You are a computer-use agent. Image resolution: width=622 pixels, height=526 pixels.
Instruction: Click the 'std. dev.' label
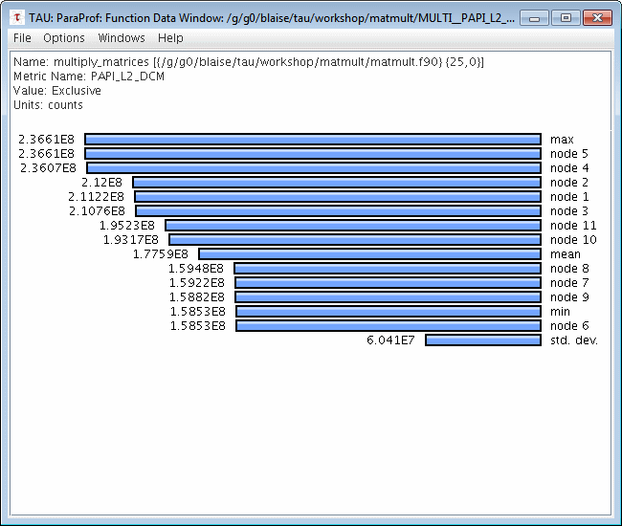(574, 340)
